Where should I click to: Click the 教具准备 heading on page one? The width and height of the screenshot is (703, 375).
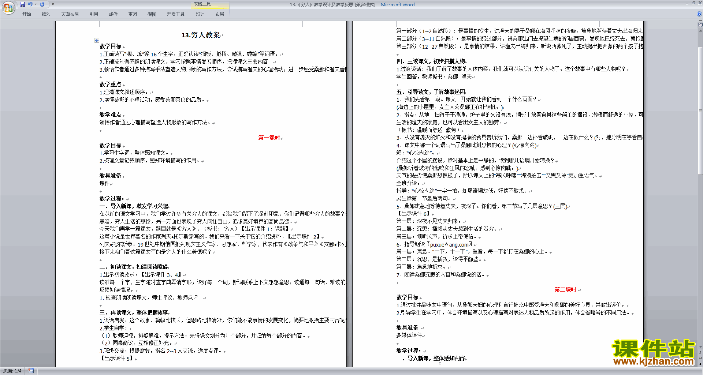click(110, 176)
